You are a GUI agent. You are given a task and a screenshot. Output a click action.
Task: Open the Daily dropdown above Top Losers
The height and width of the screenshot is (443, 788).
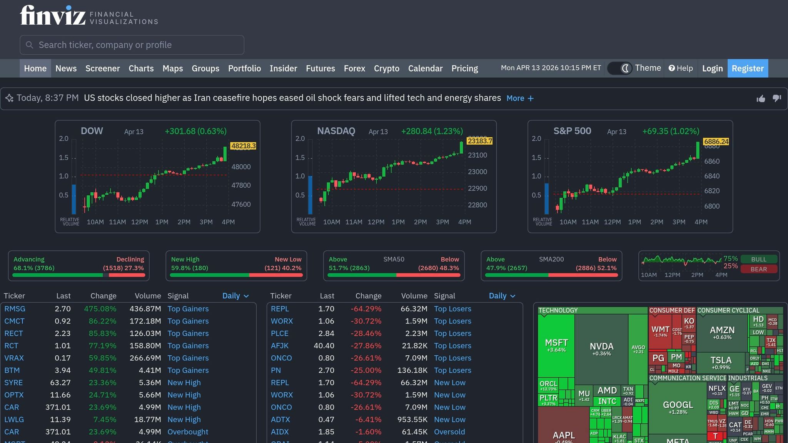[x=502, y=296]
